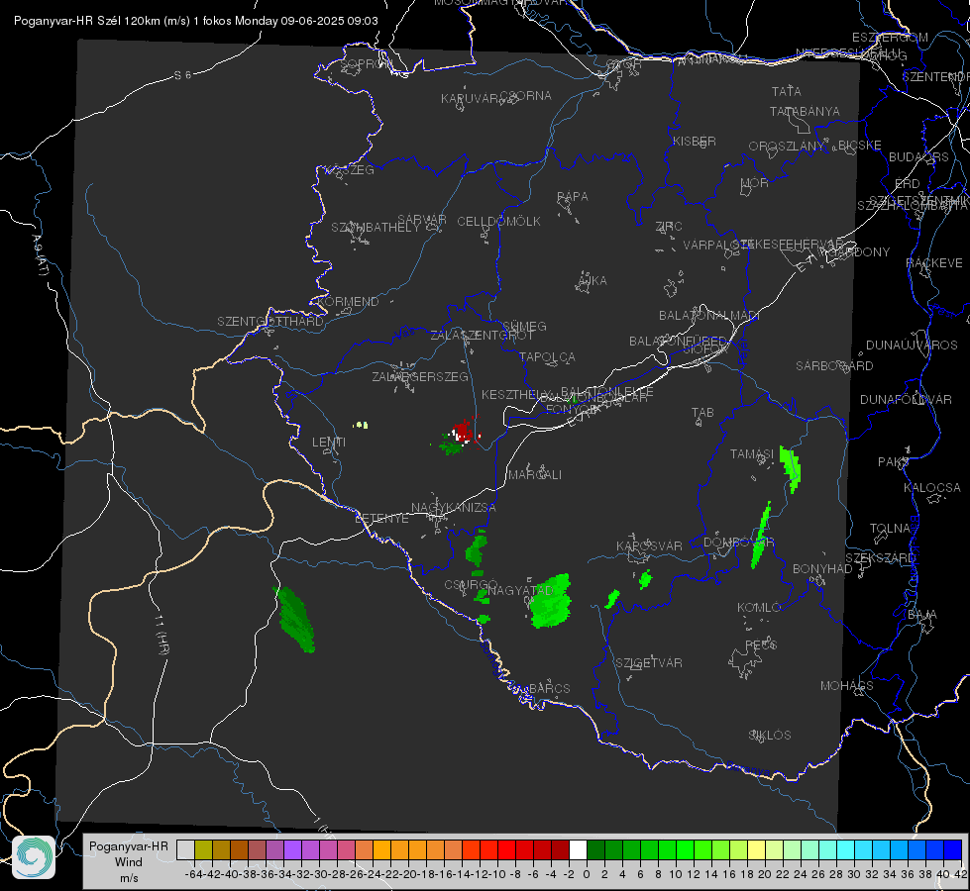Click the OROSZLÁNY town label
970x891 pixels.
787,147
